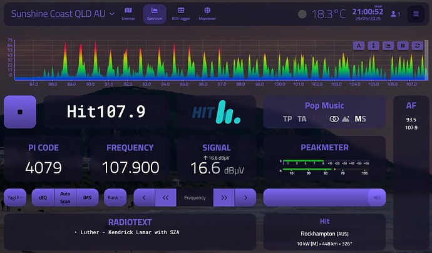Click the spectrum area chart mode button

tap(388, 46)
